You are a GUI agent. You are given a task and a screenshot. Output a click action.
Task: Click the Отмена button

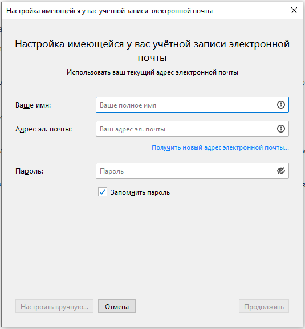(117, 306)
